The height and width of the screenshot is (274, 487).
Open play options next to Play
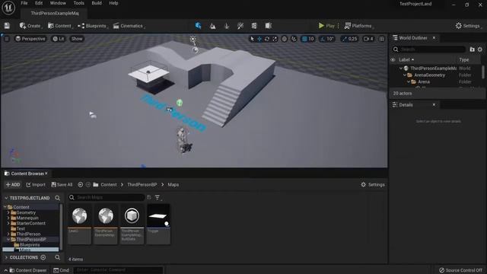338,26
